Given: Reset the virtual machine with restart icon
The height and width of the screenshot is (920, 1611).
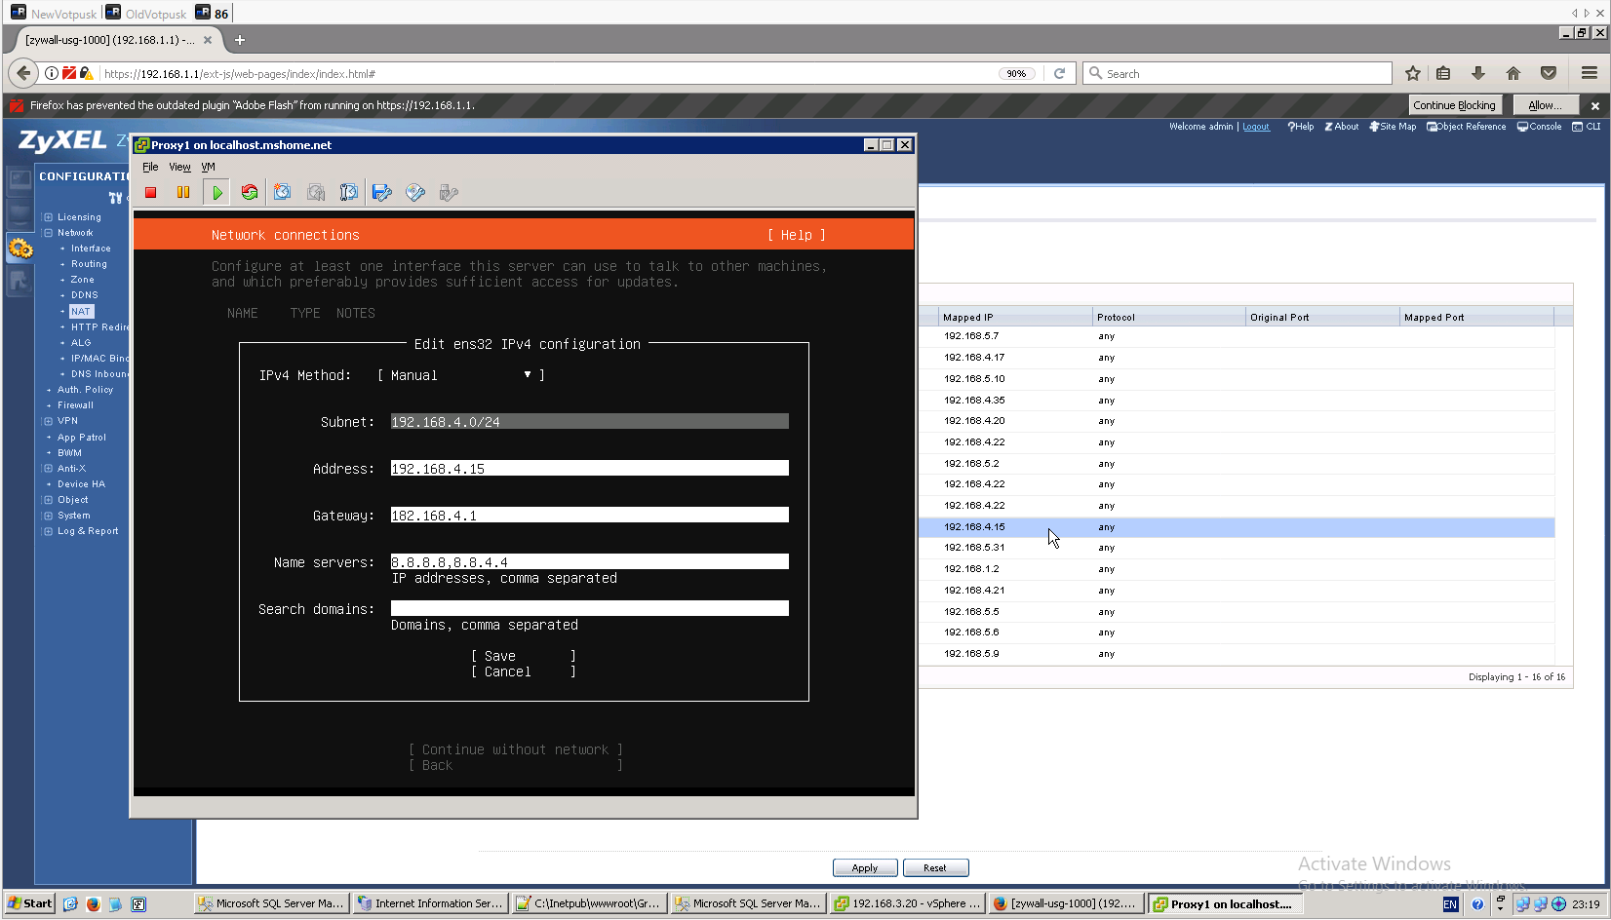Looking at the screenshot, I should (x=250, y=193).
